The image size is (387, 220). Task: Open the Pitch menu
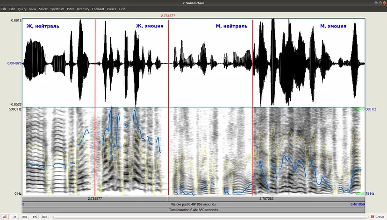[x=71, y=9]
